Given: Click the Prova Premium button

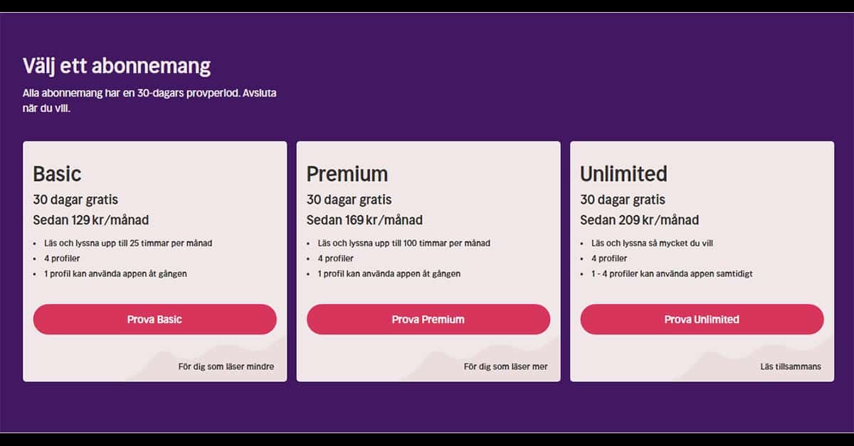Looking at the screenshot, I should click(428, 320).
